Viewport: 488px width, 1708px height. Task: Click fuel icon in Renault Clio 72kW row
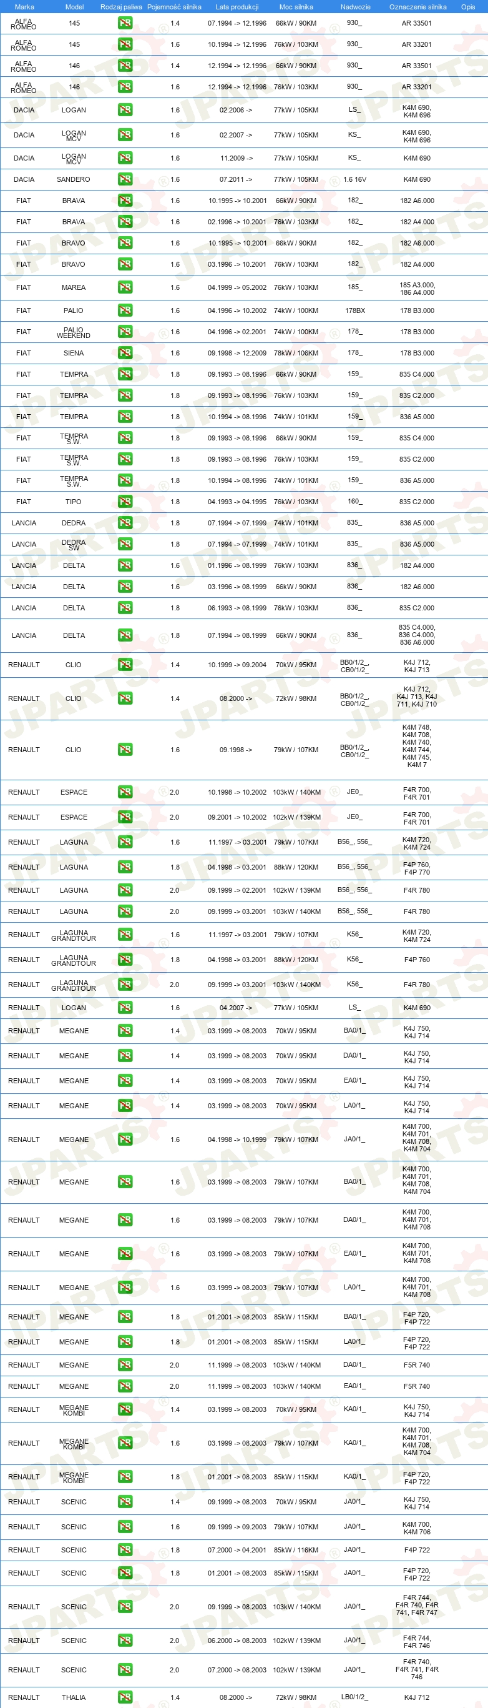pyautogui.click(x=125, y=698)
